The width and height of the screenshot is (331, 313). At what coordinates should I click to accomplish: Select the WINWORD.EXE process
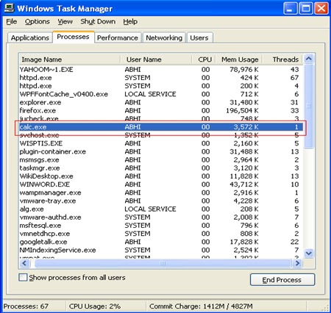click(161, 184)
